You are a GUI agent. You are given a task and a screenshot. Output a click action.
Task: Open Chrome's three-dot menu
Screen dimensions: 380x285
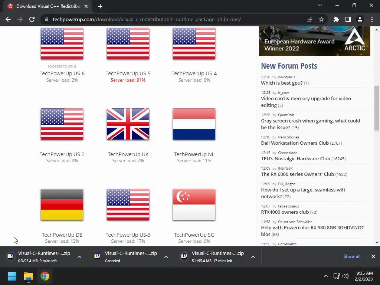click(x=372, y=19)
